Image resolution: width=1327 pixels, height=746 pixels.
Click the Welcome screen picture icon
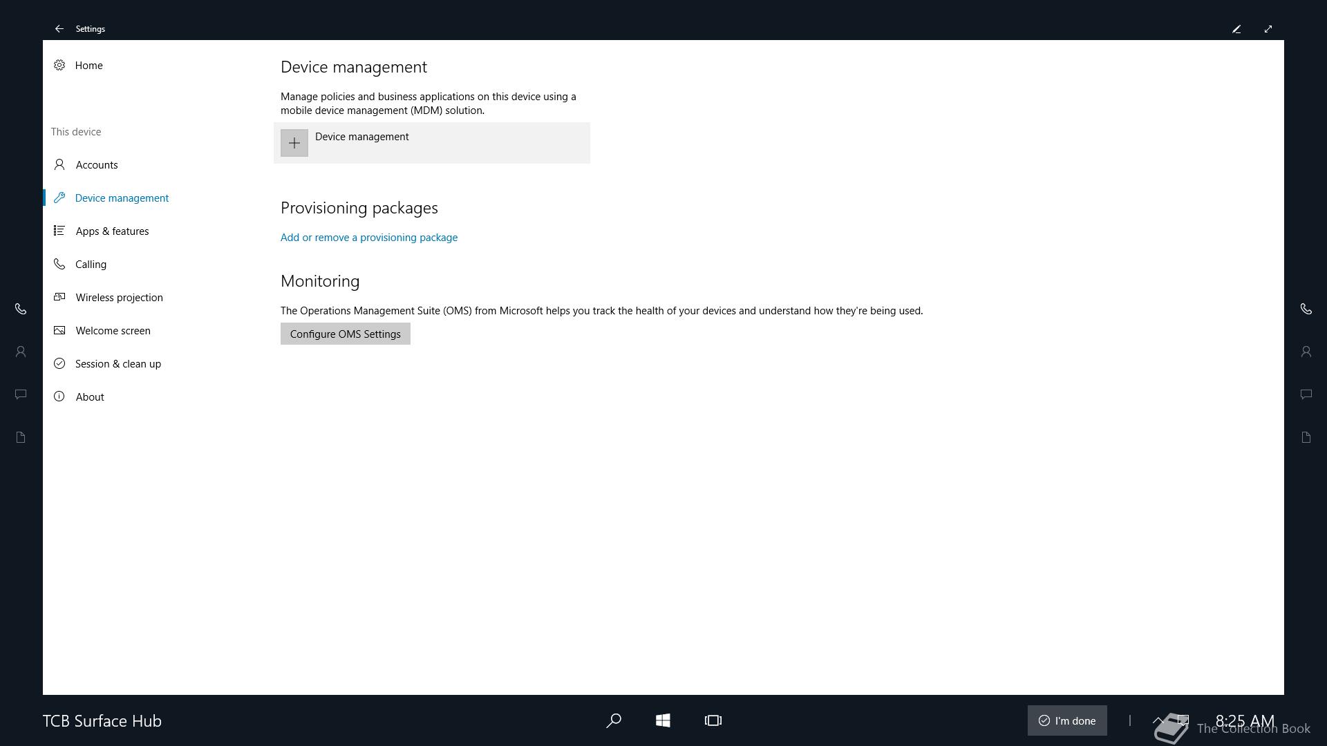[x=59, y=330]
